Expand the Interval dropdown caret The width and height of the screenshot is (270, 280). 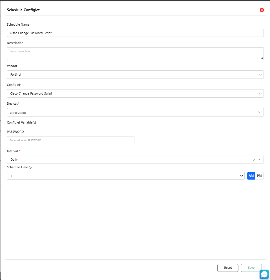pos(260,160)
